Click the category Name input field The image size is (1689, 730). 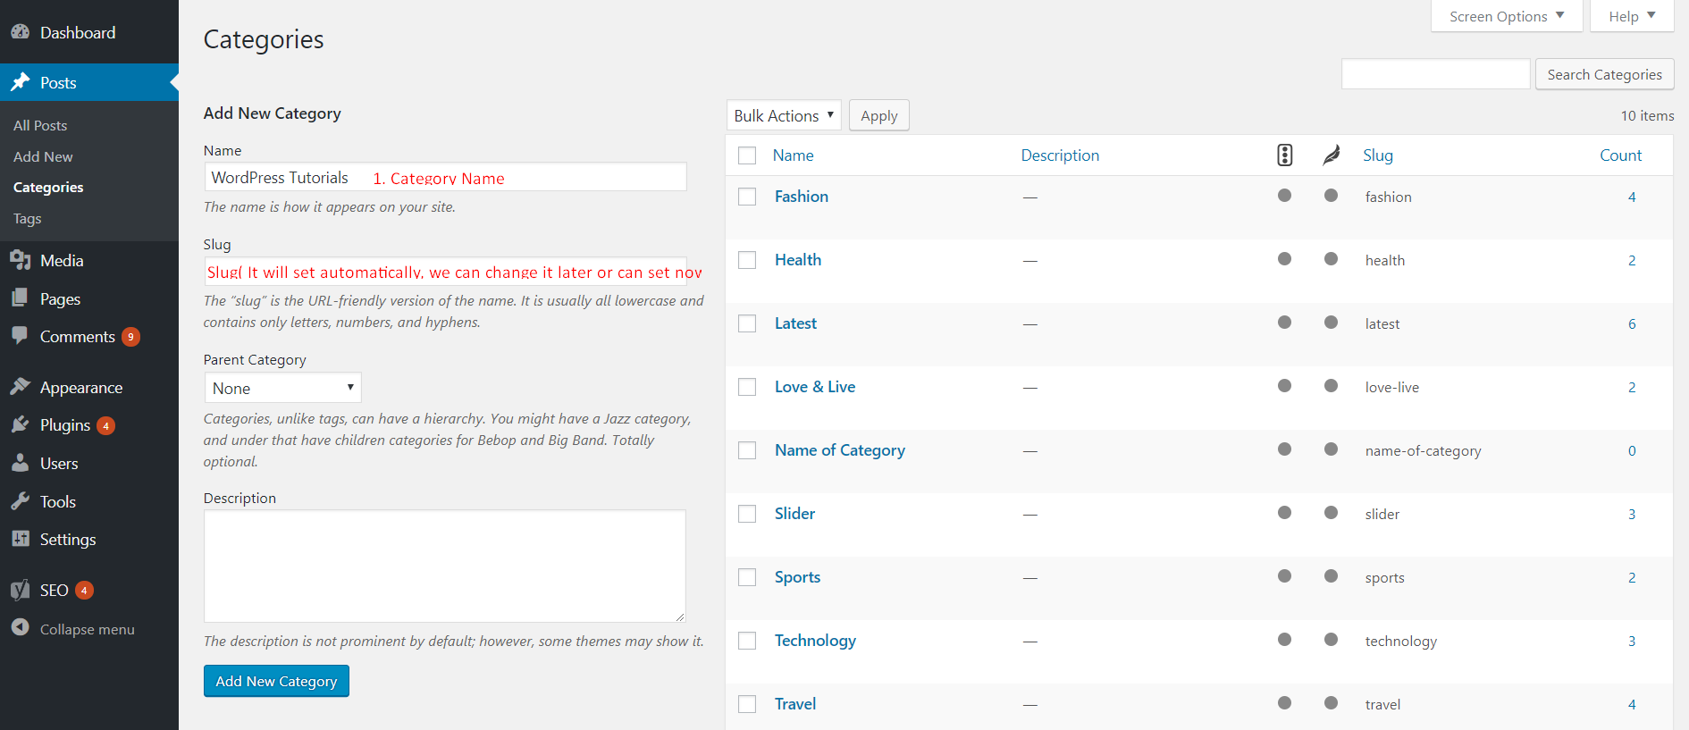coord(445,177)
